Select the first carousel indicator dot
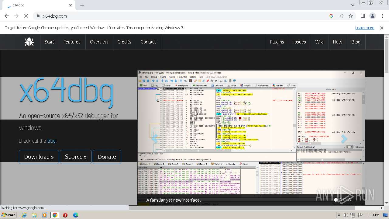 coord(336,200)
